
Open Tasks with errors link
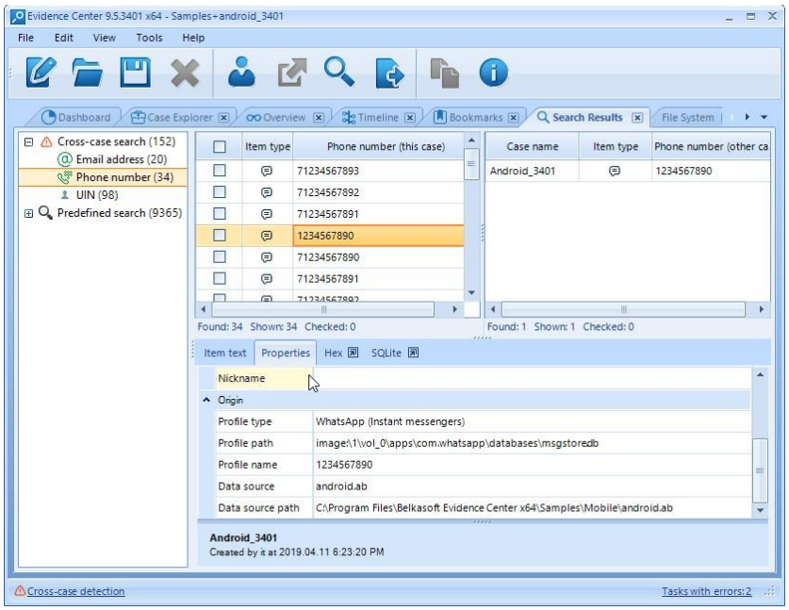(706, 591)
